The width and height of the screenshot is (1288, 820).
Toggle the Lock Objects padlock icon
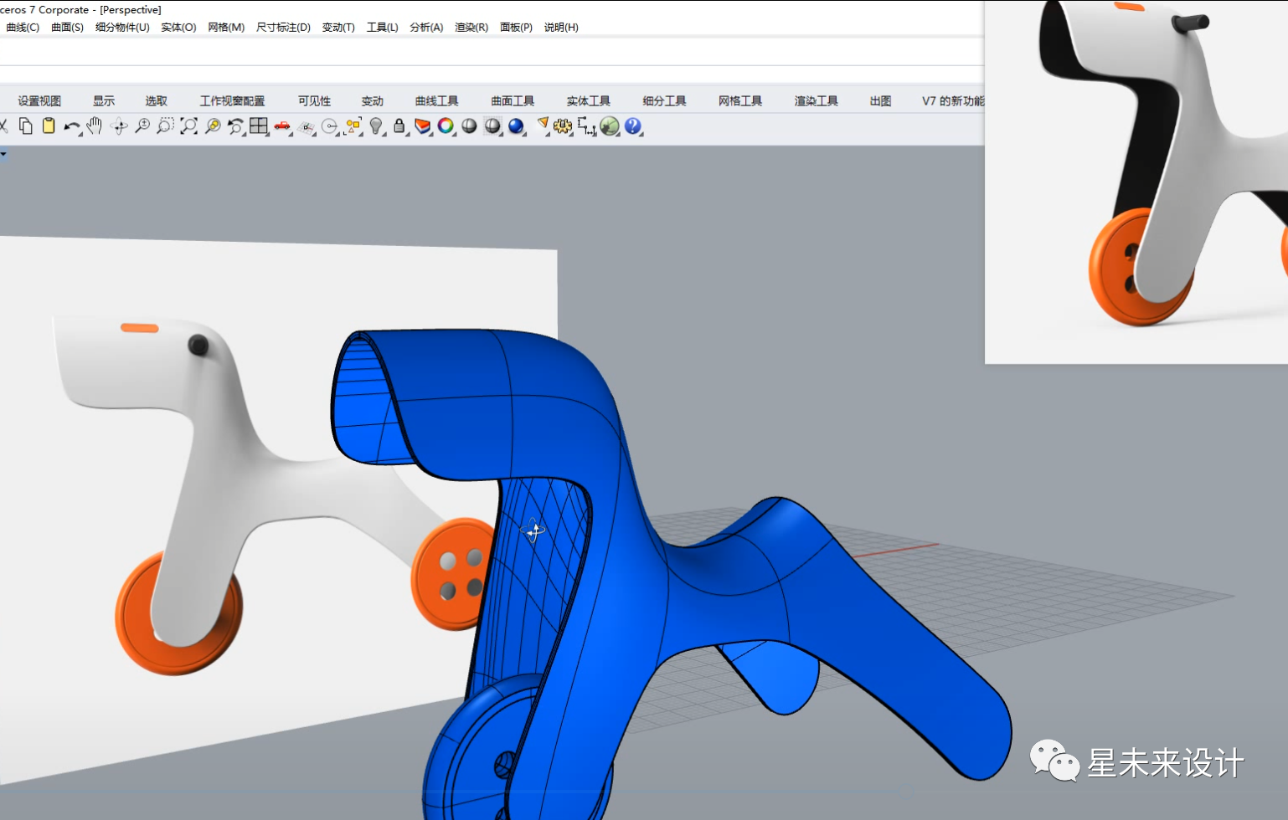coord(399,126)
